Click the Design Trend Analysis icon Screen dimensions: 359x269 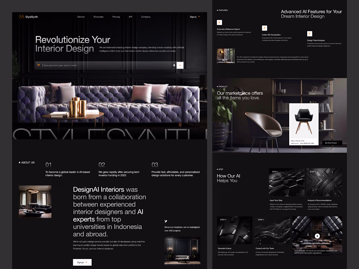tap(309, 34)
